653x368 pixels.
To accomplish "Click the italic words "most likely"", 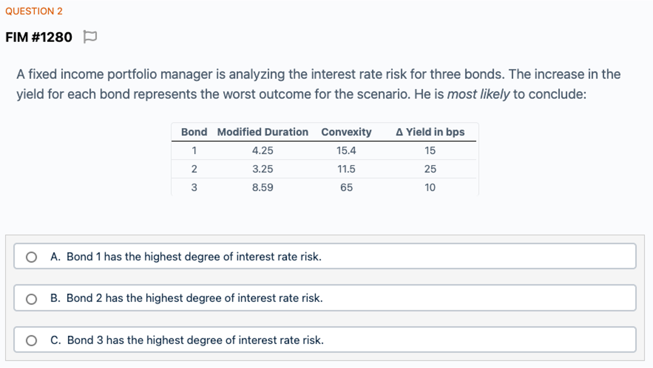I will click(x=478, y=94).
